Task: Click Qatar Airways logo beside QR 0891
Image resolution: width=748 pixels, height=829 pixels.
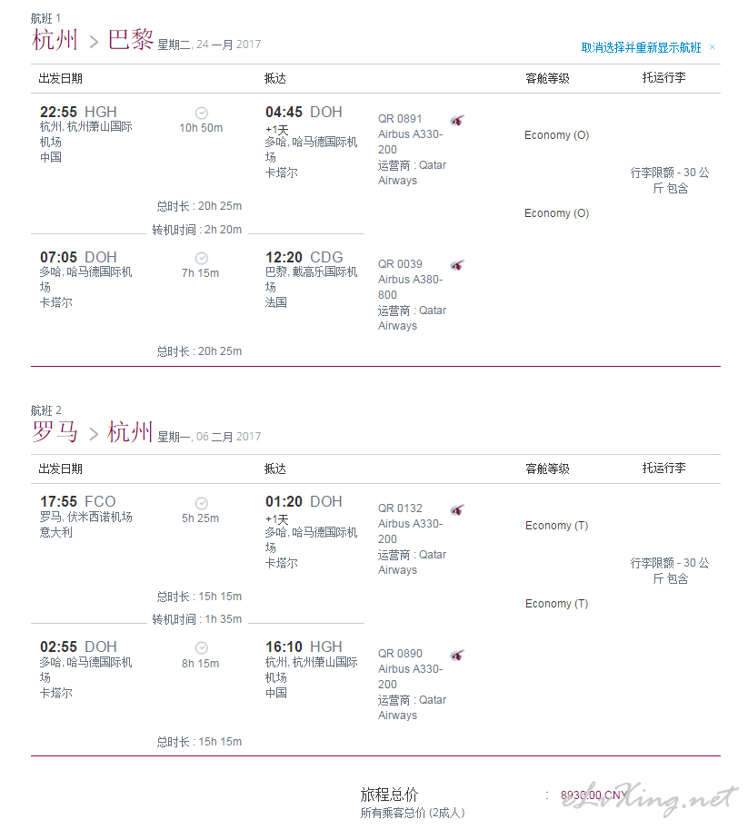Action: coord(457,120)
